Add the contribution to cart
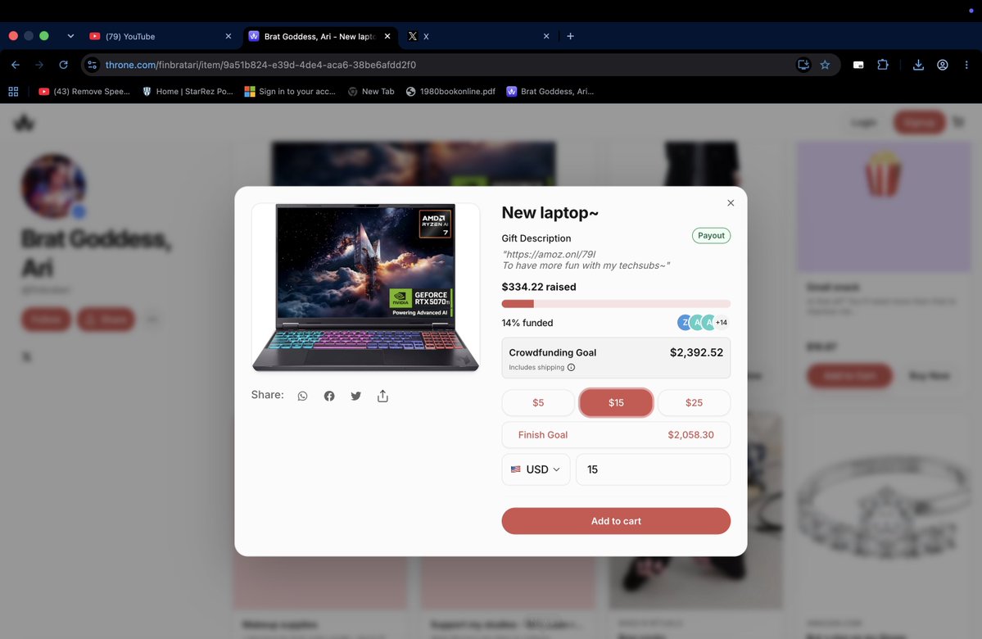 tap(616, 521)
